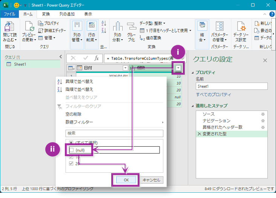Screen dimensions: 276x198
Task: Check the (null) checkbox
Action: [x=71, y=150]
